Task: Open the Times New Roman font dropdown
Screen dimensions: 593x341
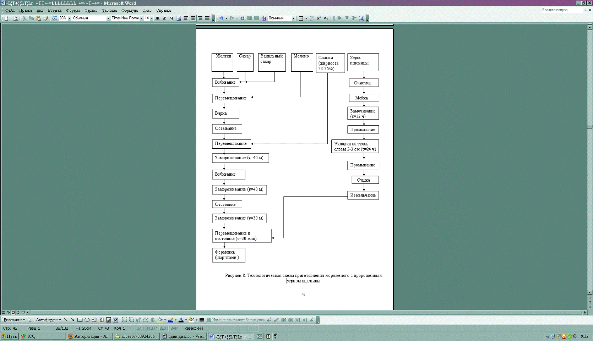Action: pos(141,18)
